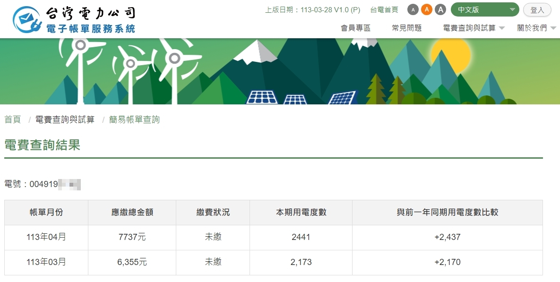Click the 電號 004919 number text
The image size is (560, 282).
42,184
